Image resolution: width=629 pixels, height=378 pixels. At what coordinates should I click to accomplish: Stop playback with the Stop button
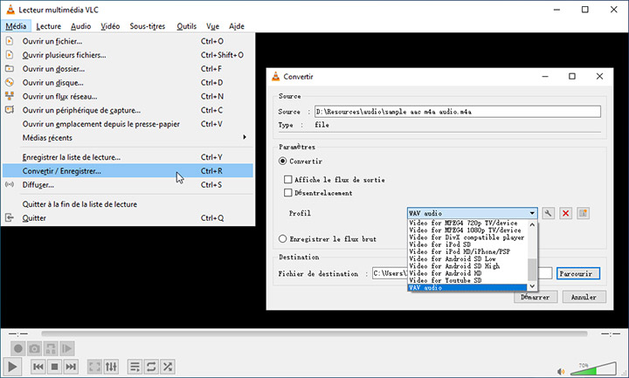(54, 367)
